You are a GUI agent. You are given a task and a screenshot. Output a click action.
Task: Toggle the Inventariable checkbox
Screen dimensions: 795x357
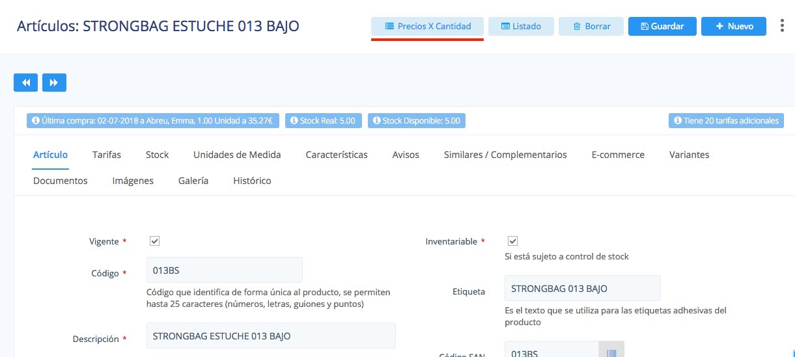pyautogui.click(x=512, y=241)
